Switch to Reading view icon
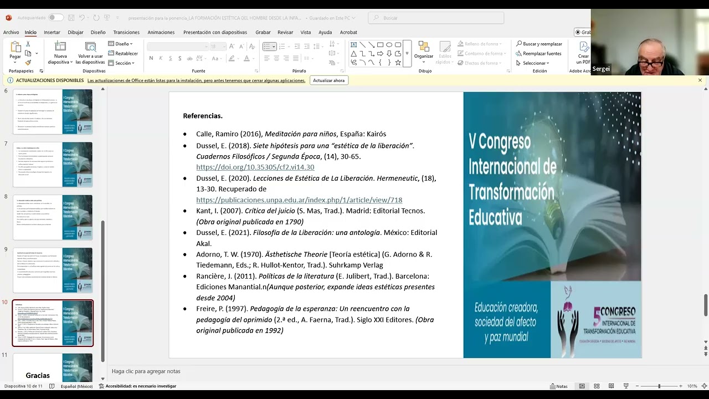Viewport: 709px width, 399px height. 611,386
